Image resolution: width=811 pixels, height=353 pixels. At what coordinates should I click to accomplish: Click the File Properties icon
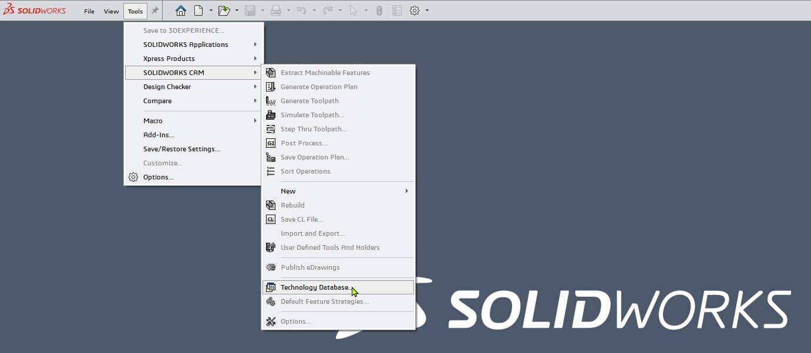coord(397,11)
